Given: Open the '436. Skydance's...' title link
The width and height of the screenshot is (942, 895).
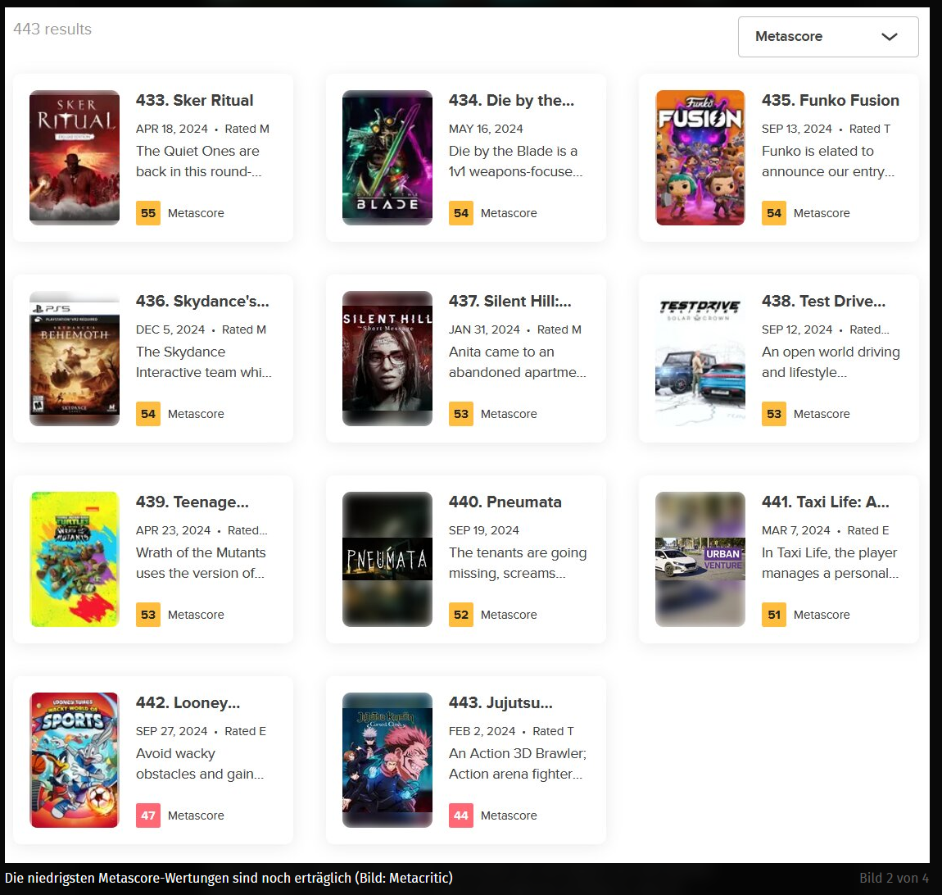Looking at the screenshot, I should [202, 301].
